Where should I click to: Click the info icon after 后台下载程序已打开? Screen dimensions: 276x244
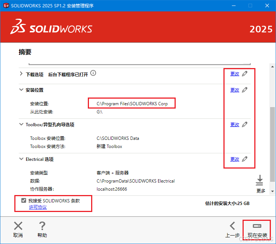(x=93, y=73)
